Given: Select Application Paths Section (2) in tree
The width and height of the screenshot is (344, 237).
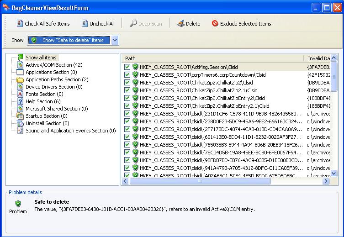Looking at the screenshot, I should click(x=57, y=79).
